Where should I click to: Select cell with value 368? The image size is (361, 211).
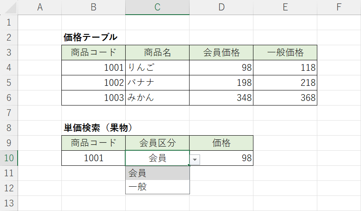coord(285,98)
